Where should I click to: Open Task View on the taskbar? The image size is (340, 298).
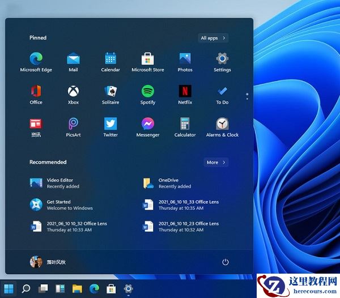(x=43, y=289)
